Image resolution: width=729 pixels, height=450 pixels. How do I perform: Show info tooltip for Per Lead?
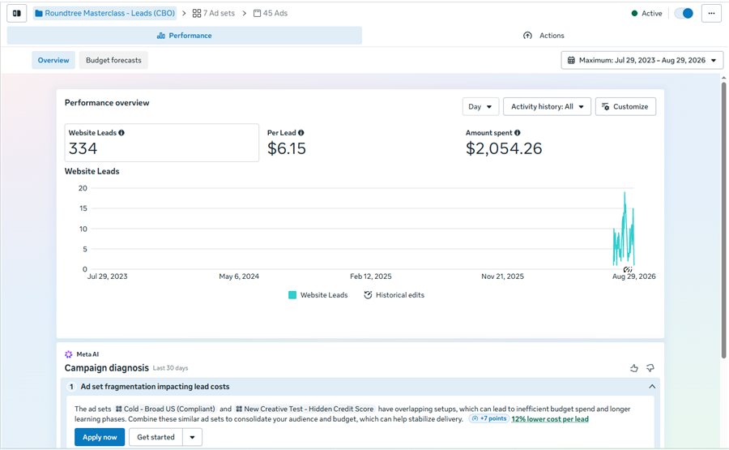click(x=301, y=133)
